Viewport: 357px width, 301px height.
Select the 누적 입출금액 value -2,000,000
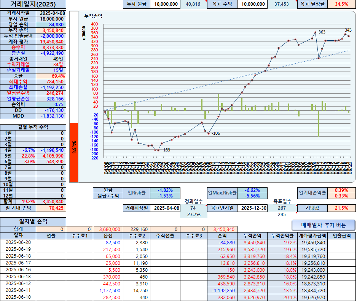pos(51,36)
